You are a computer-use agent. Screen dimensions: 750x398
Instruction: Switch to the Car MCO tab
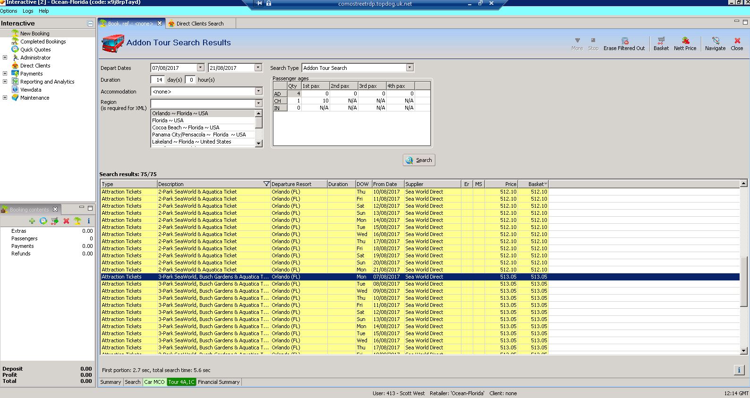[x=154, y=382]
